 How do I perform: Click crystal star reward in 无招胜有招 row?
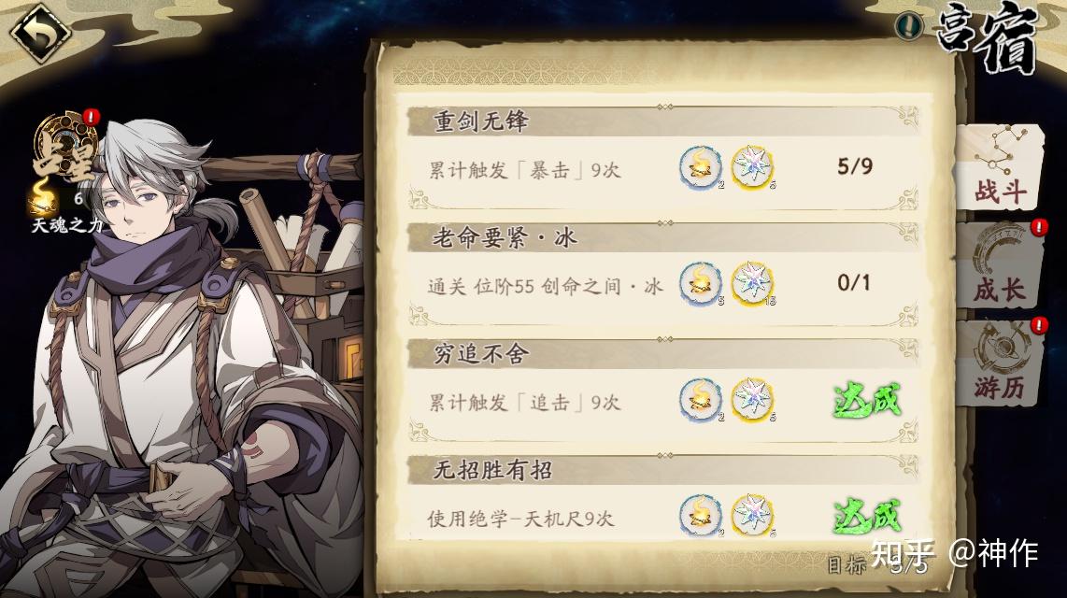coord(753,515)
